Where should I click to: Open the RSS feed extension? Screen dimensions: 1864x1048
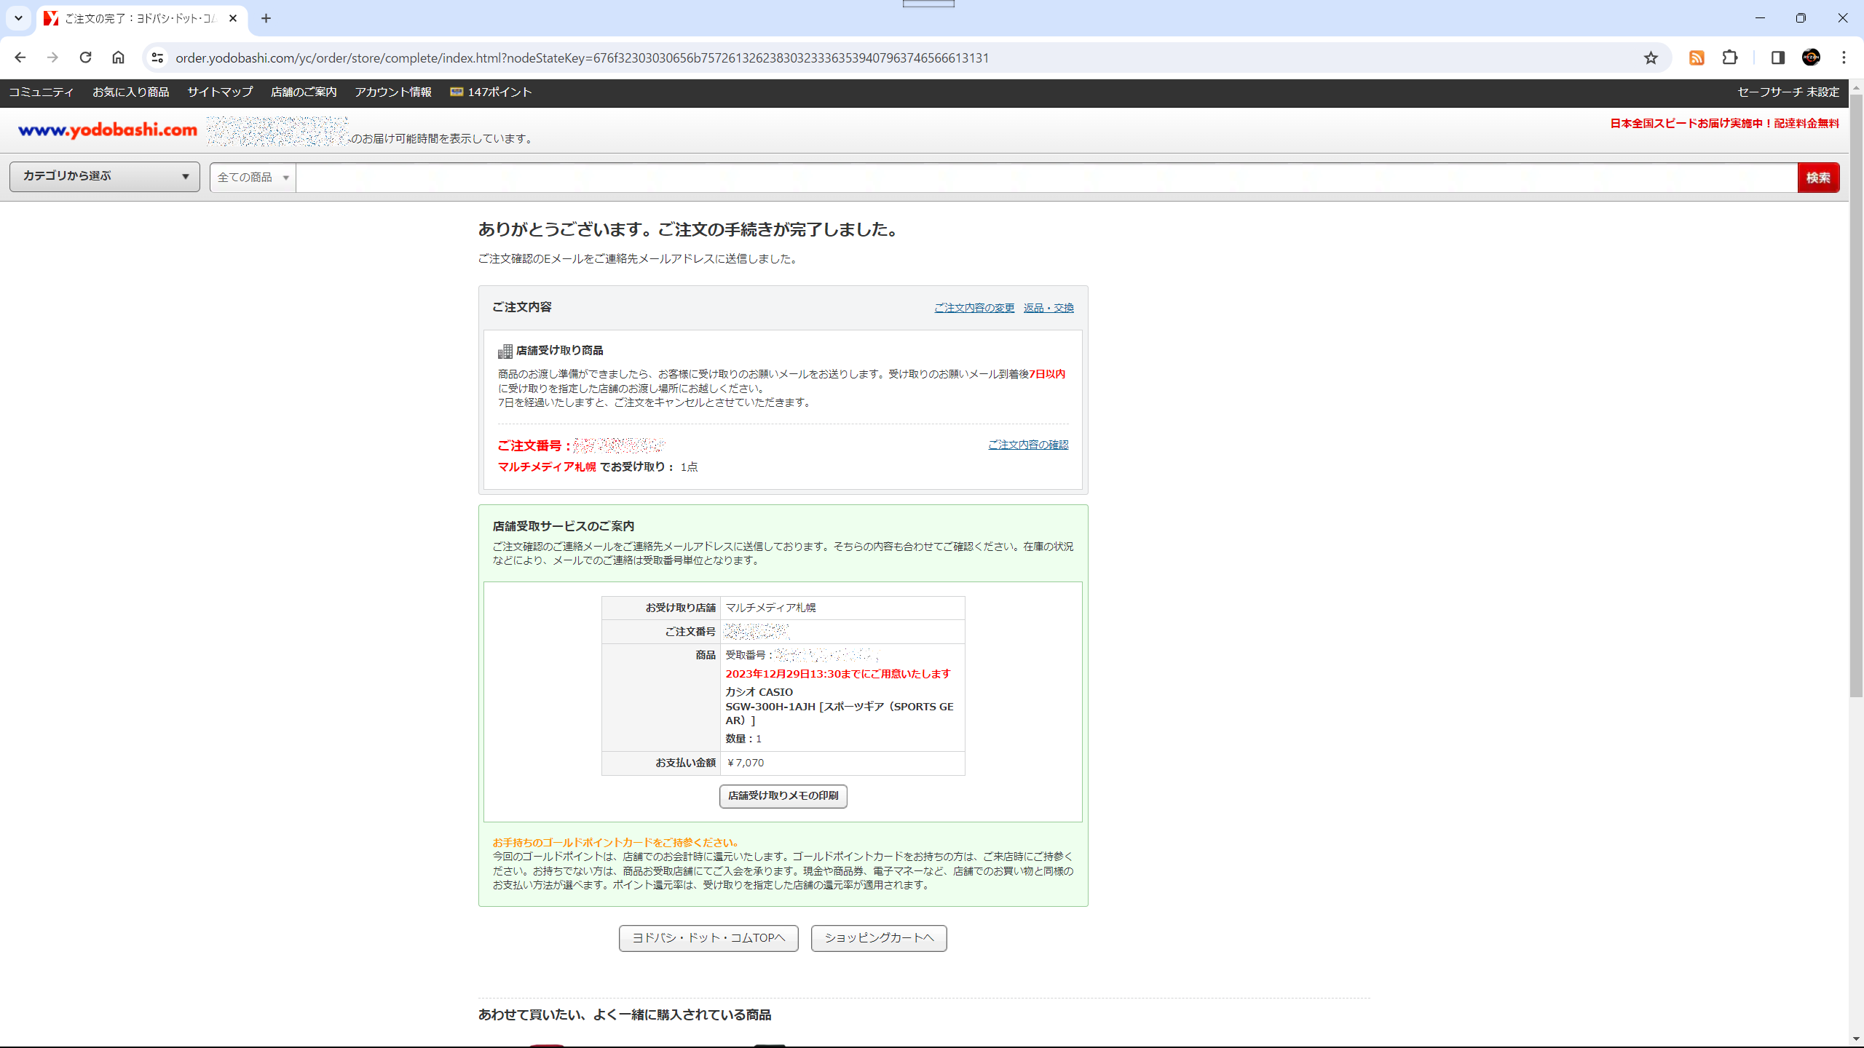[x=1697, y=57]
